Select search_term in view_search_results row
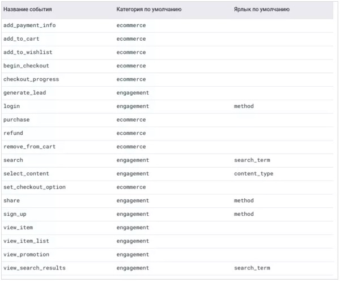 coord(252,268)
